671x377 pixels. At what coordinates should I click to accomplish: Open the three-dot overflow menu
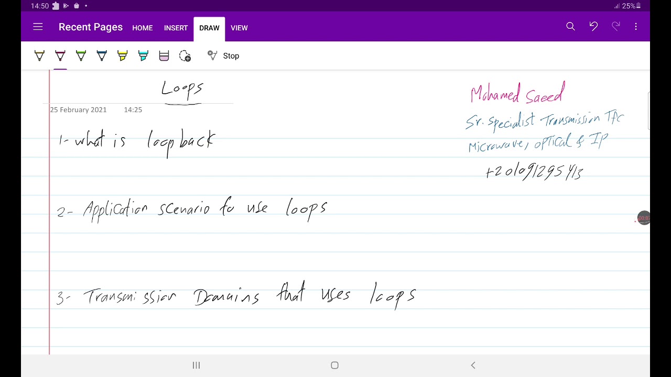click(x=636, y=27)
